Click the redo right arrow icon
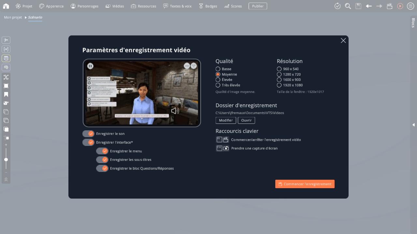Image resolution: width=417 pixels, height=234 pixels. (x=379, y=6)
